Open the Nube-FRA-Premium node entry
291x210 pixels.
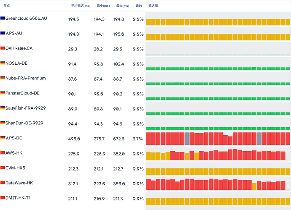tap(25, 78)
